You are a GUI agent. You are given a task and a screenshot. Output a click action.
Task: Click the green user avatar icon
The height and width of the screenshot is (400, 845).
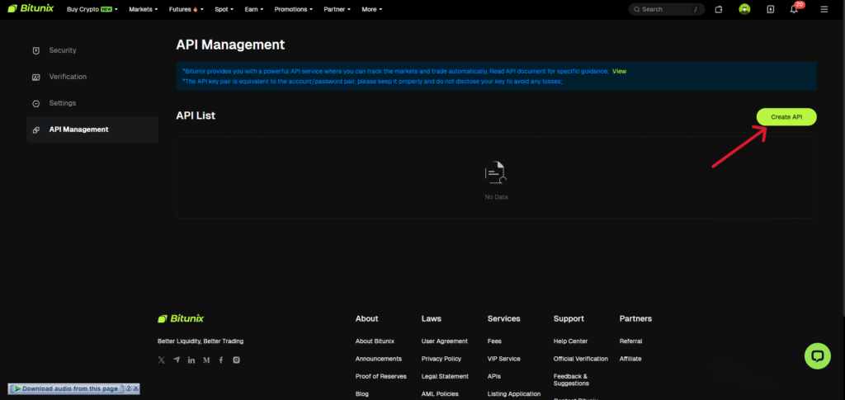pos(744,9)
